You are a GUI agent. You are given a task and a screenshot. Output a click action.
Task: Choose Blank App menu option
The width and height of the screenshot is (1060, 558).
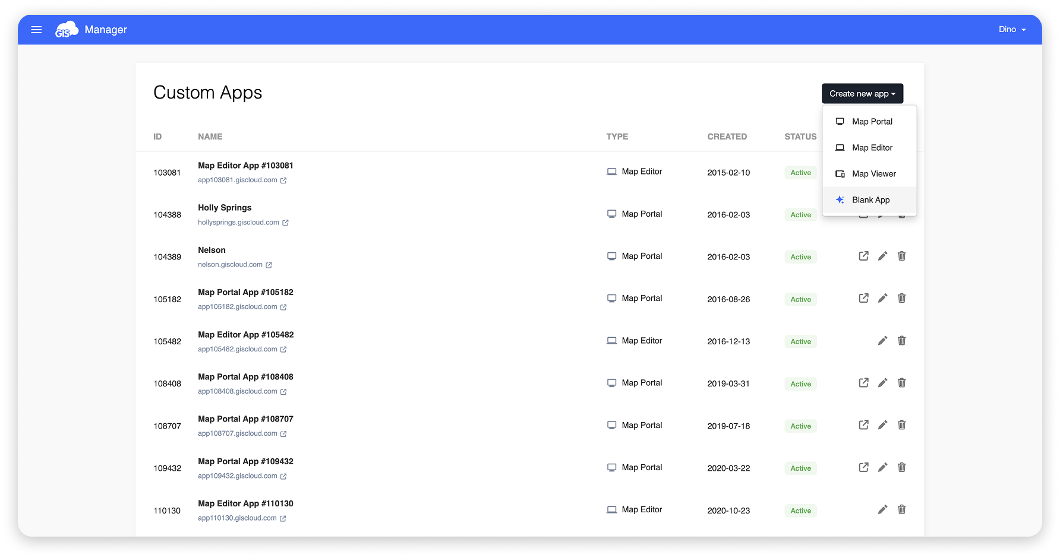[869, 200]
